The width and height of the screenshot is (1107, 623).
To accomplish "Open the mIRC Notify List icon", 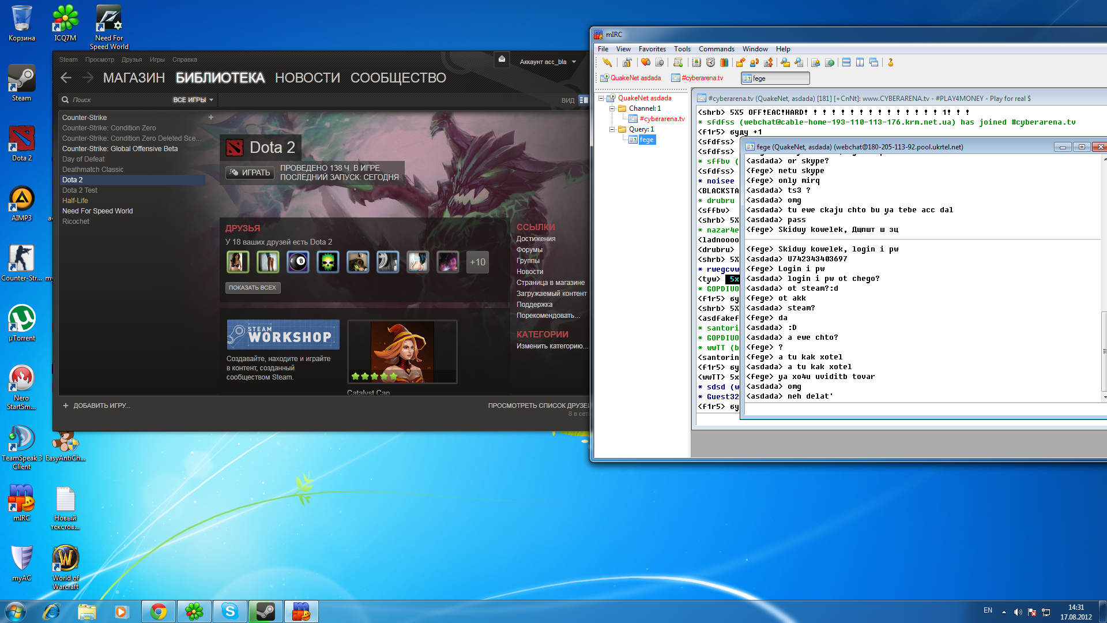I will 815,62.
